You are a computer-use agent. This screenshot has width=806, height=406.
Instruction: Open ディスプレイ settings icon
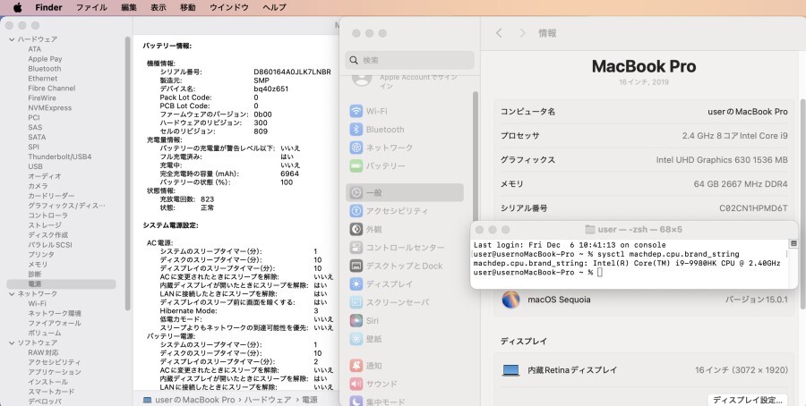tap(356, 283)
